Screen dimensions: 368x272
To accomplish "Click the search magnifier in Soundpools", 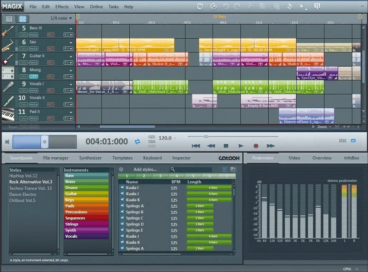I will 173,169.
